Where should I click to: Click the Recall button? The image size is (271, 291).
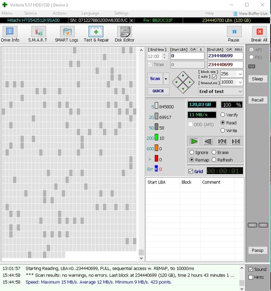tap(258, 100)
